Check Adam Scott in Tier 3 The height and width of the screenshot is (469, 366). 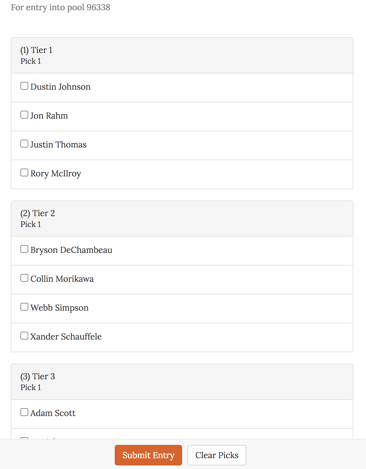pos(24,412)
